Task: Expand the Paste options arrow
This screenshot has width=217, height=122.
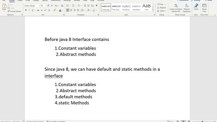Action: click(4, 11)
